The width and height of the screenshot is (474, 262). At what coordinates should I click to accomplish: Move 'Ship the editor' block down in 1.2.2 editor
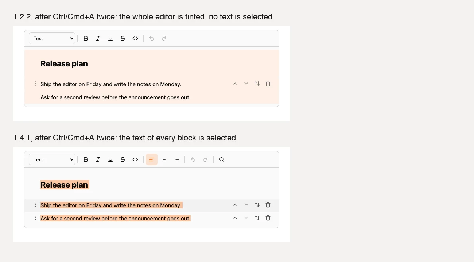(246, 84)
